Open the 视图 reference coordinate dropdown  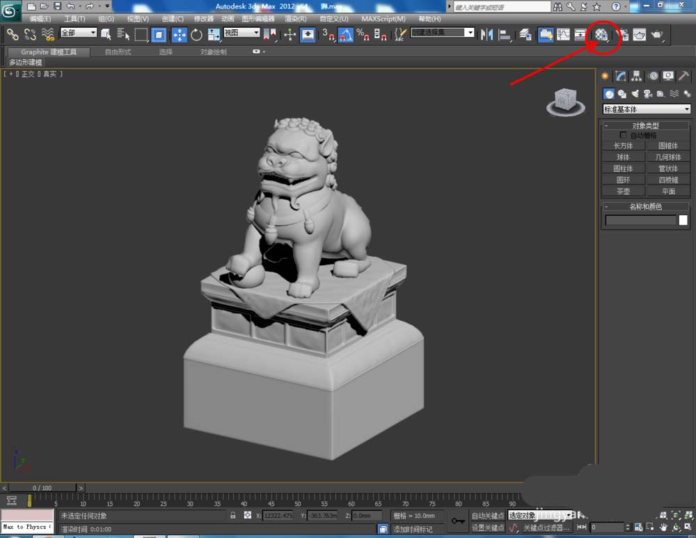(242, 33)
